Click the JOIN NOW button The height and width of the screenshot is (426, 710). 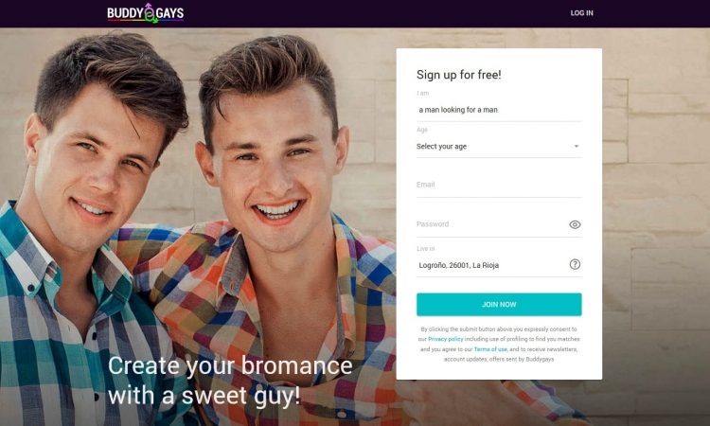tap(499, 305)
